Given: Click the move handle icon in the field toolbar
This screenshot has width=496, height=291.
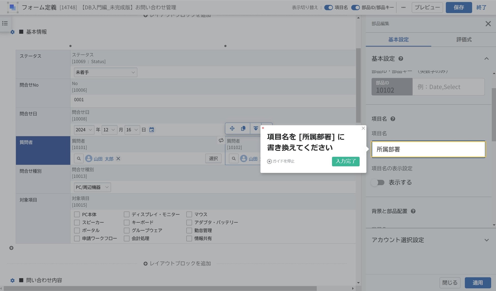Looking at the screenshot, I should 232,128.
